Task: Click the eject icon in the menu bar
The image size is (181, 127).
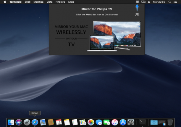Action: coord(149,2)
